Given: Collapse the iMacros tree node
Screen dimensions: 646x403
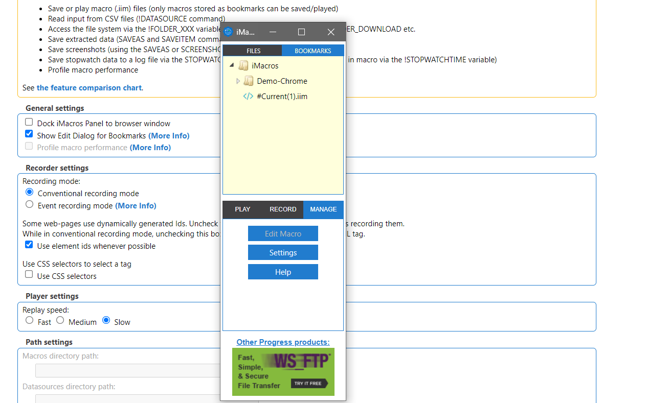Looking at the screenshot, I should (x=231, y=65).
